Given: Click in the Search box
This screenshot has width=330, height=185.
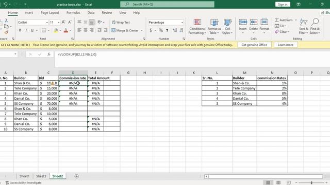Looking at the screenshot, I should 167,4.
